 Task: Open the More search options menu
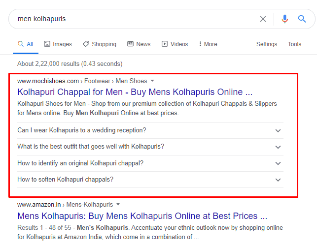coord(208,44)
